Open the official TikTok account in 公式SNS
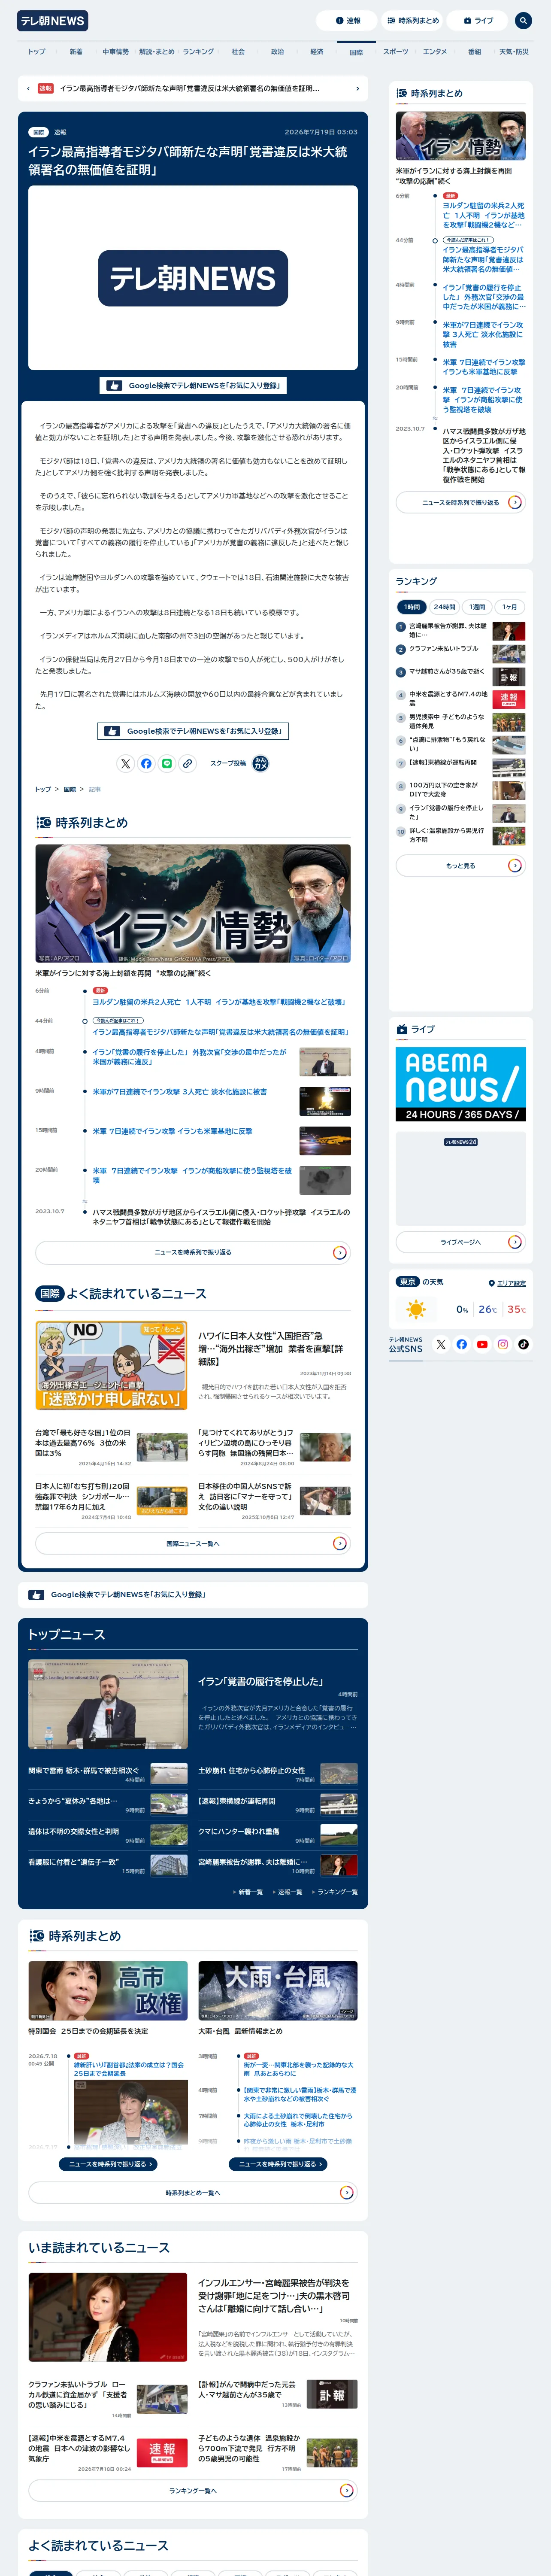Image resolution: width=551 pixels, height=2576 pixels. point(523,1344)
